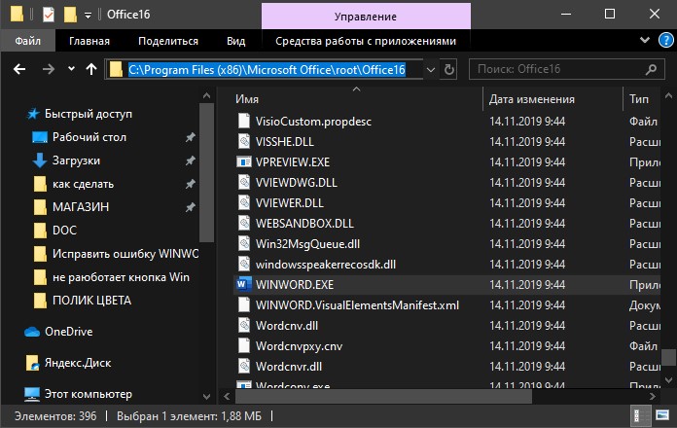Select the Wordcnvpxy.cnv file
Image resolution: width=677 pixels, height=428 pixels.
(x=299, y=346)
